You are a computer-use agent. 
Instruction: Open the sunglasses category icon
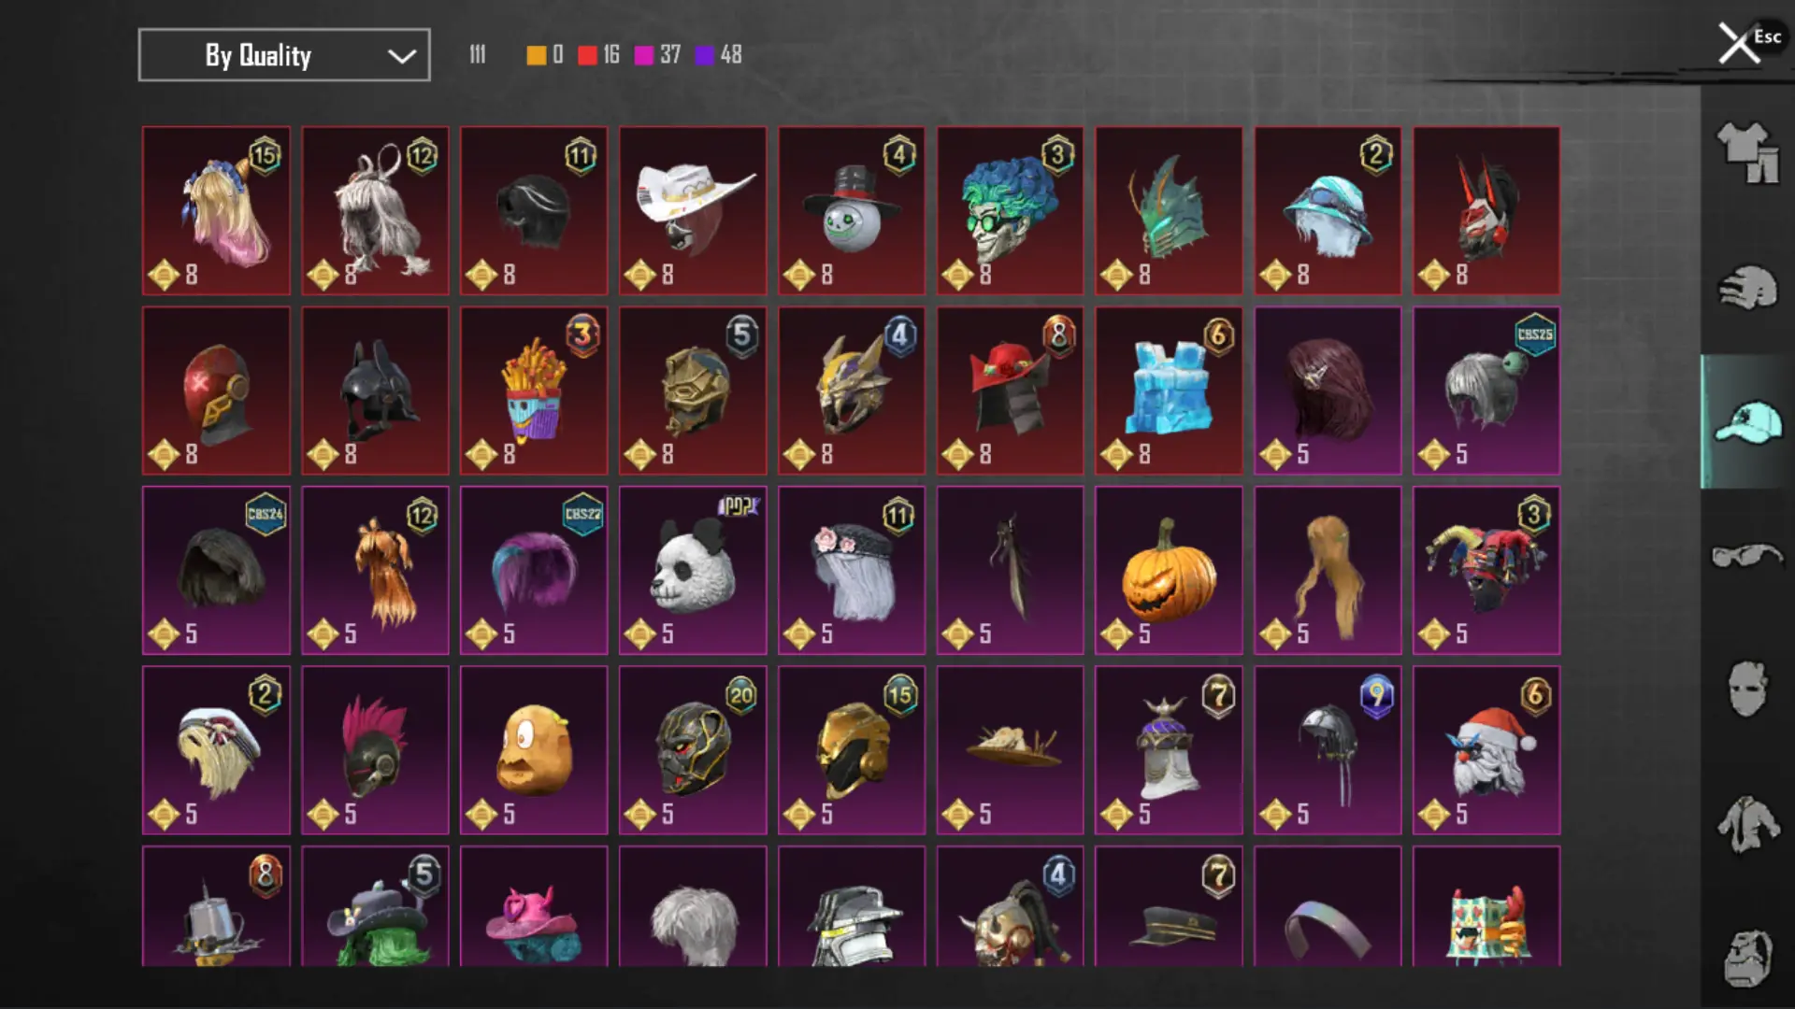pos(1746,556)
